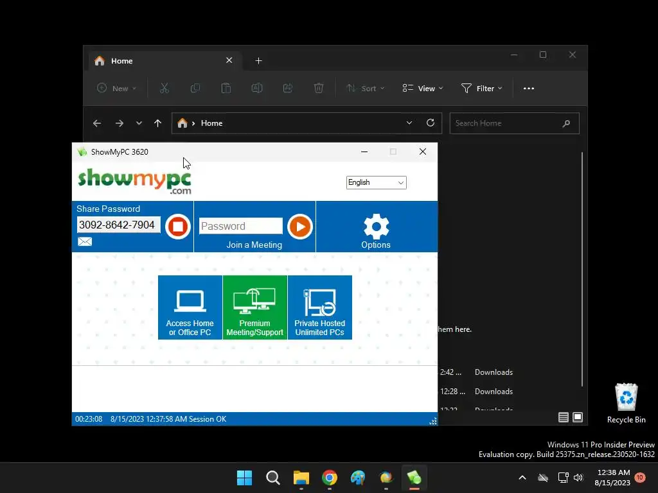Grab the ShowMyPC window resize grip
This screenshot has width=658, height=493.
pos(432,421)
